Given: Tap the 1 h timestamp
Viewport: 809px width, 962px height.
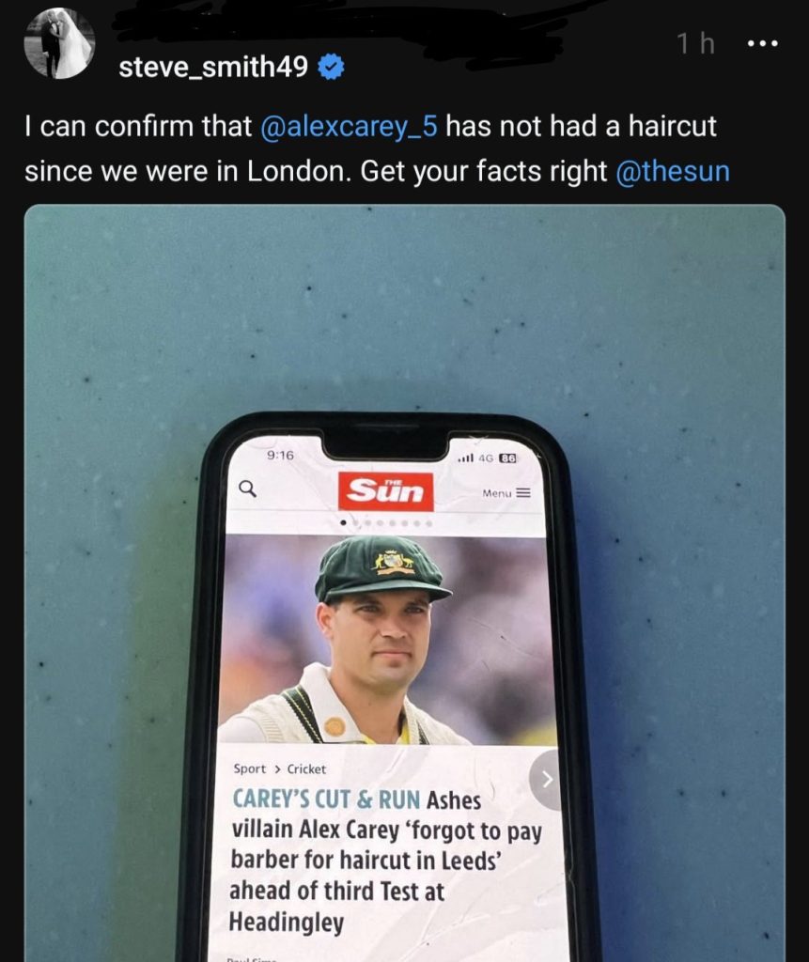Looking at the screenshot, I should pos(696,43).
